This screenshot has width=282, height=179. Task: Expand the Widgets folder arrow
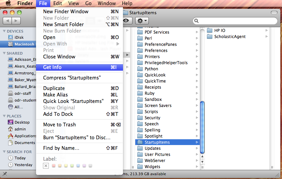tap(197, 166)
